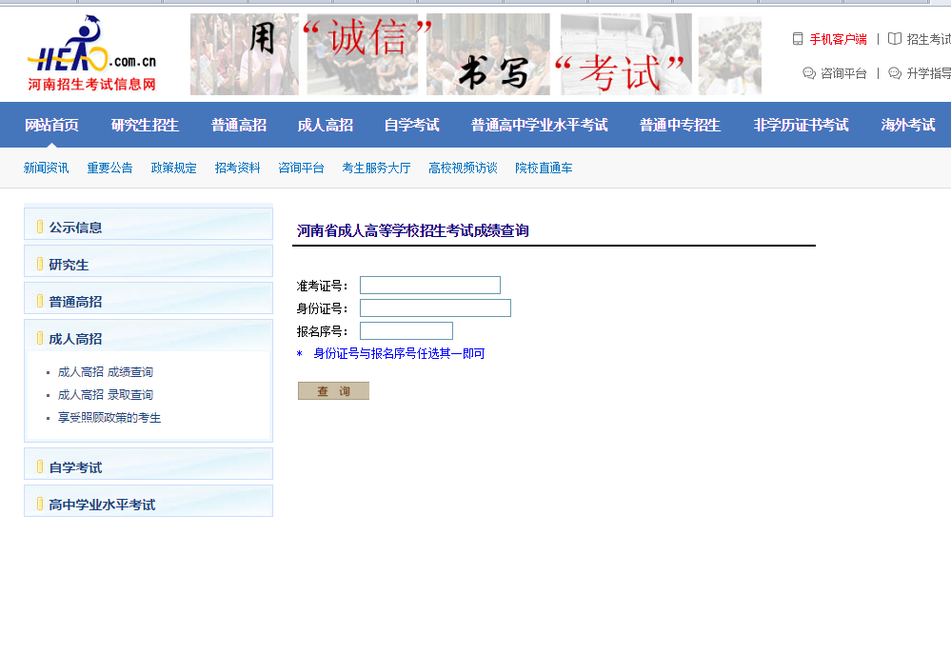Click the mobile phone icon beside 手机客户端
The image size is (951, 654).
click(x=798, y=39)
